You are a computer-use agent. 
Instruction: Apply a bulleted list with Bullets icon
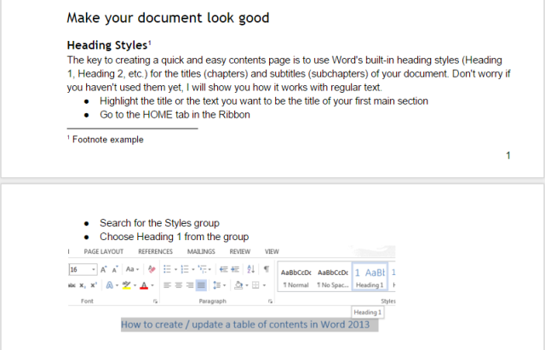pos(167,269)
